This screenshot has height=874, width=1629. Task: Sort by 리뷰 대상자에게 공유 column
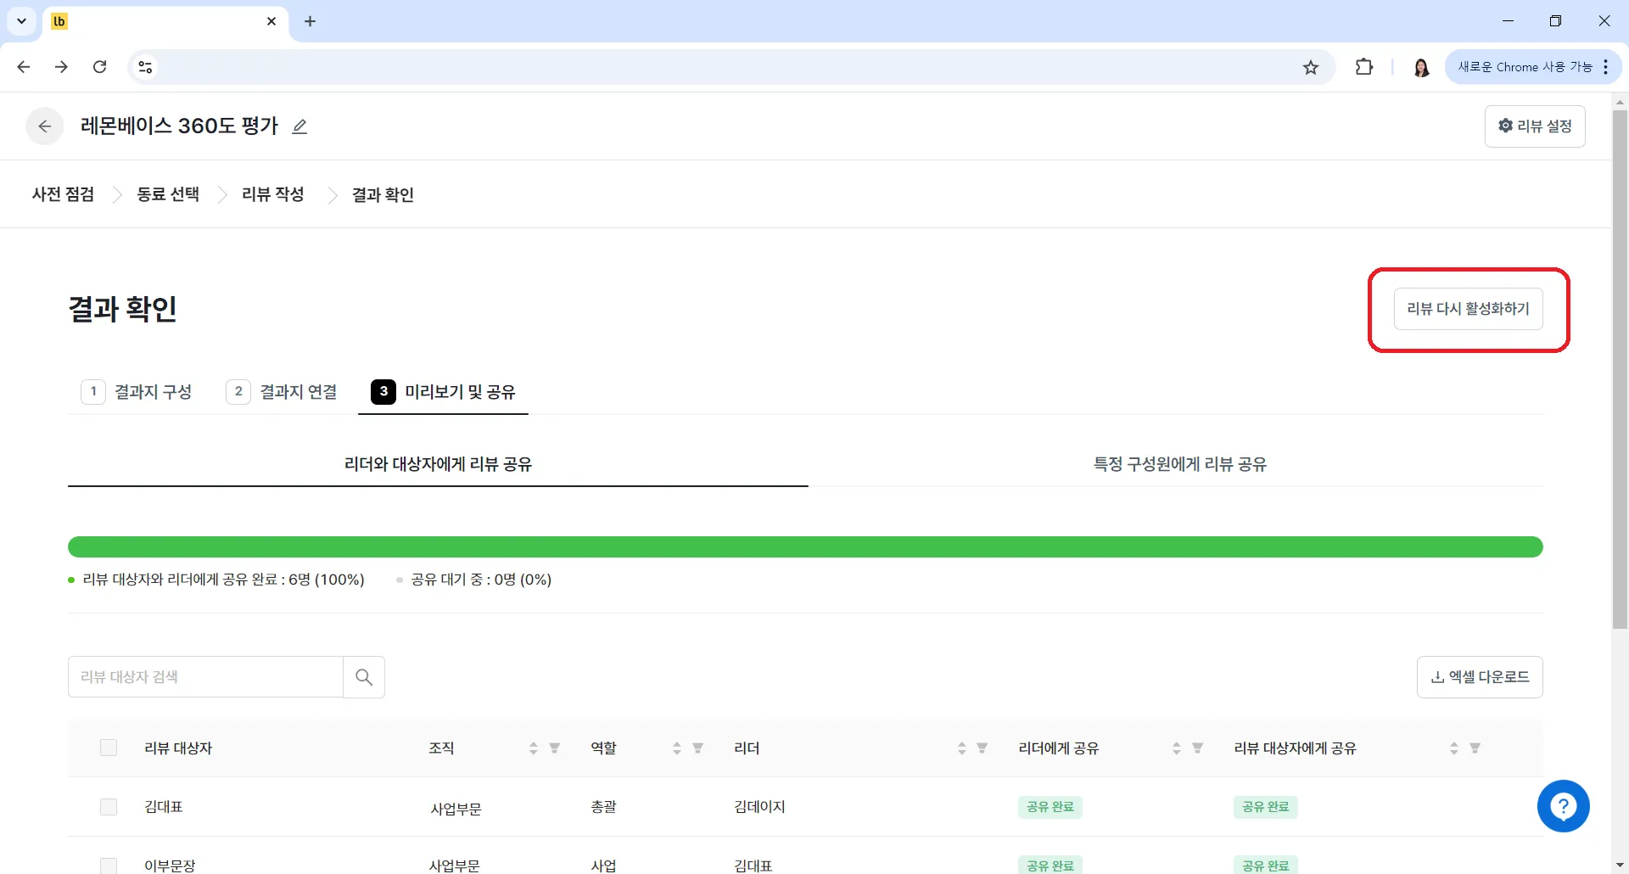coord(1453,748)
